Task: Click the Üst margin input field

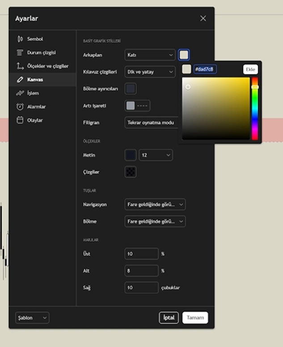Action: pyautogui.click(x=142, y=254)
